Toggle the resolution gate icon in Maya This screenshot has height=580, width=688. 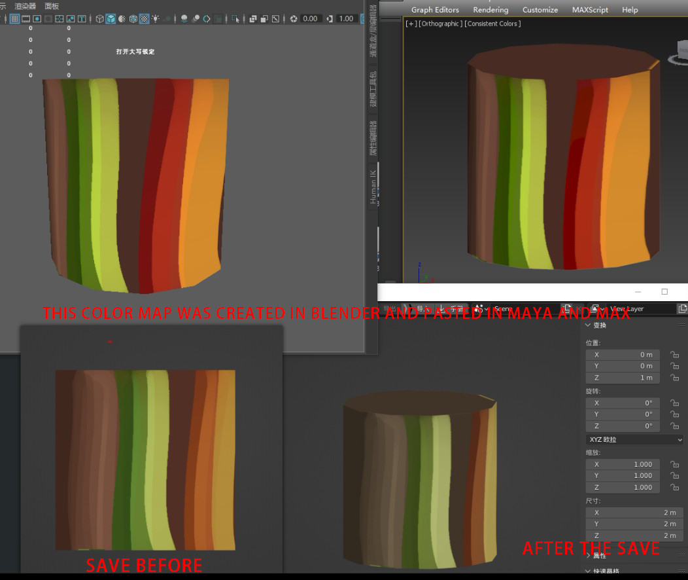coord(37,19)
